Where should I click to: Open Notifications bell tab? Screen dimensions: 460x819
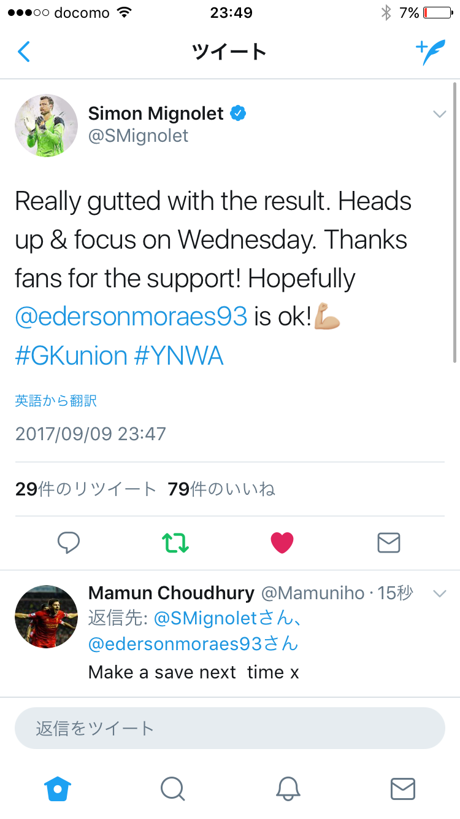click(x=288, y=788)
